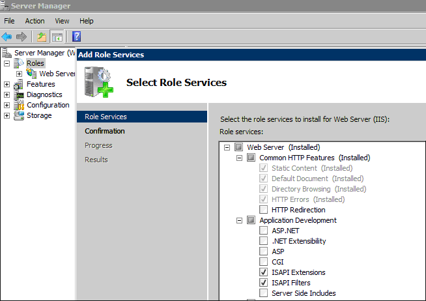This screenshot has height=301, width=426.
Task: Enable the HTTP Redirection checkbox
Action: coord(263,209)
